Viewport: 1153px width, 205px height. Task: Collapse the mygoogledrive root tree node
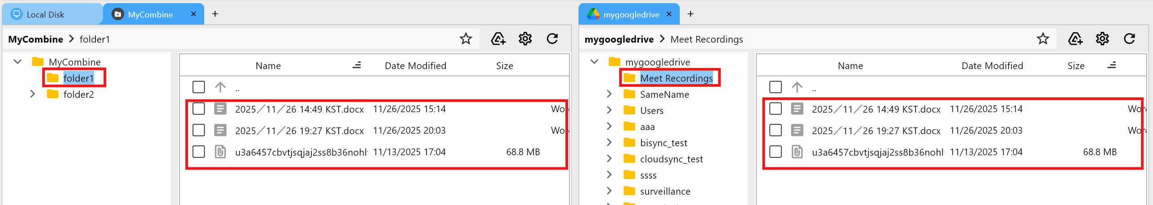tap(594, 62)
